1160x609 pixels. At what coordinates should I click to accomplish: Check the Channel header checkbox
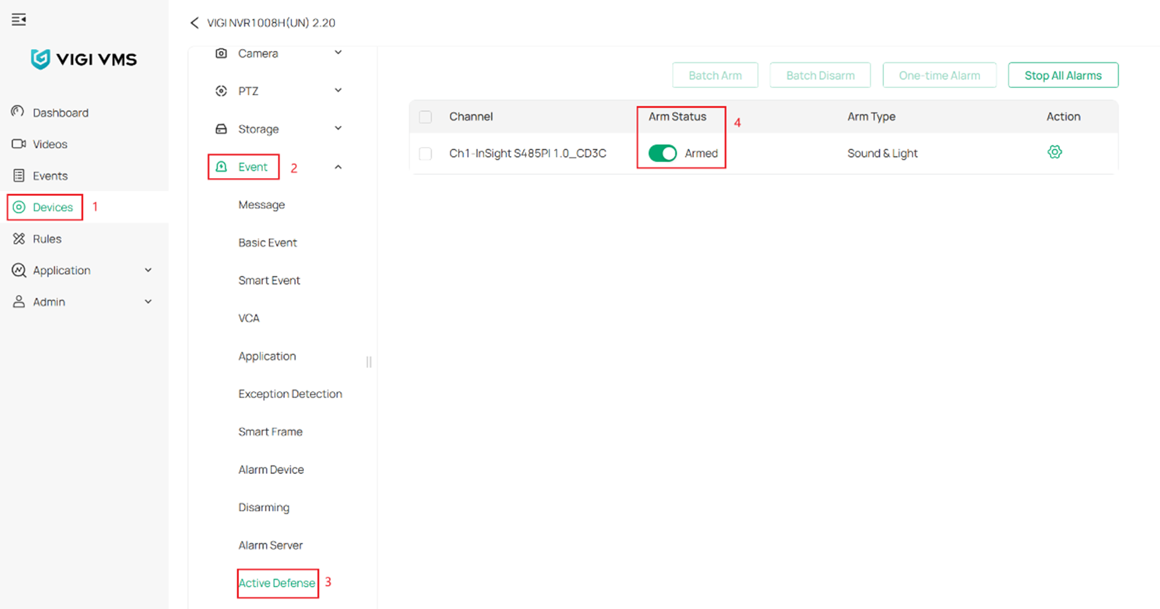[x=425, y=117]
